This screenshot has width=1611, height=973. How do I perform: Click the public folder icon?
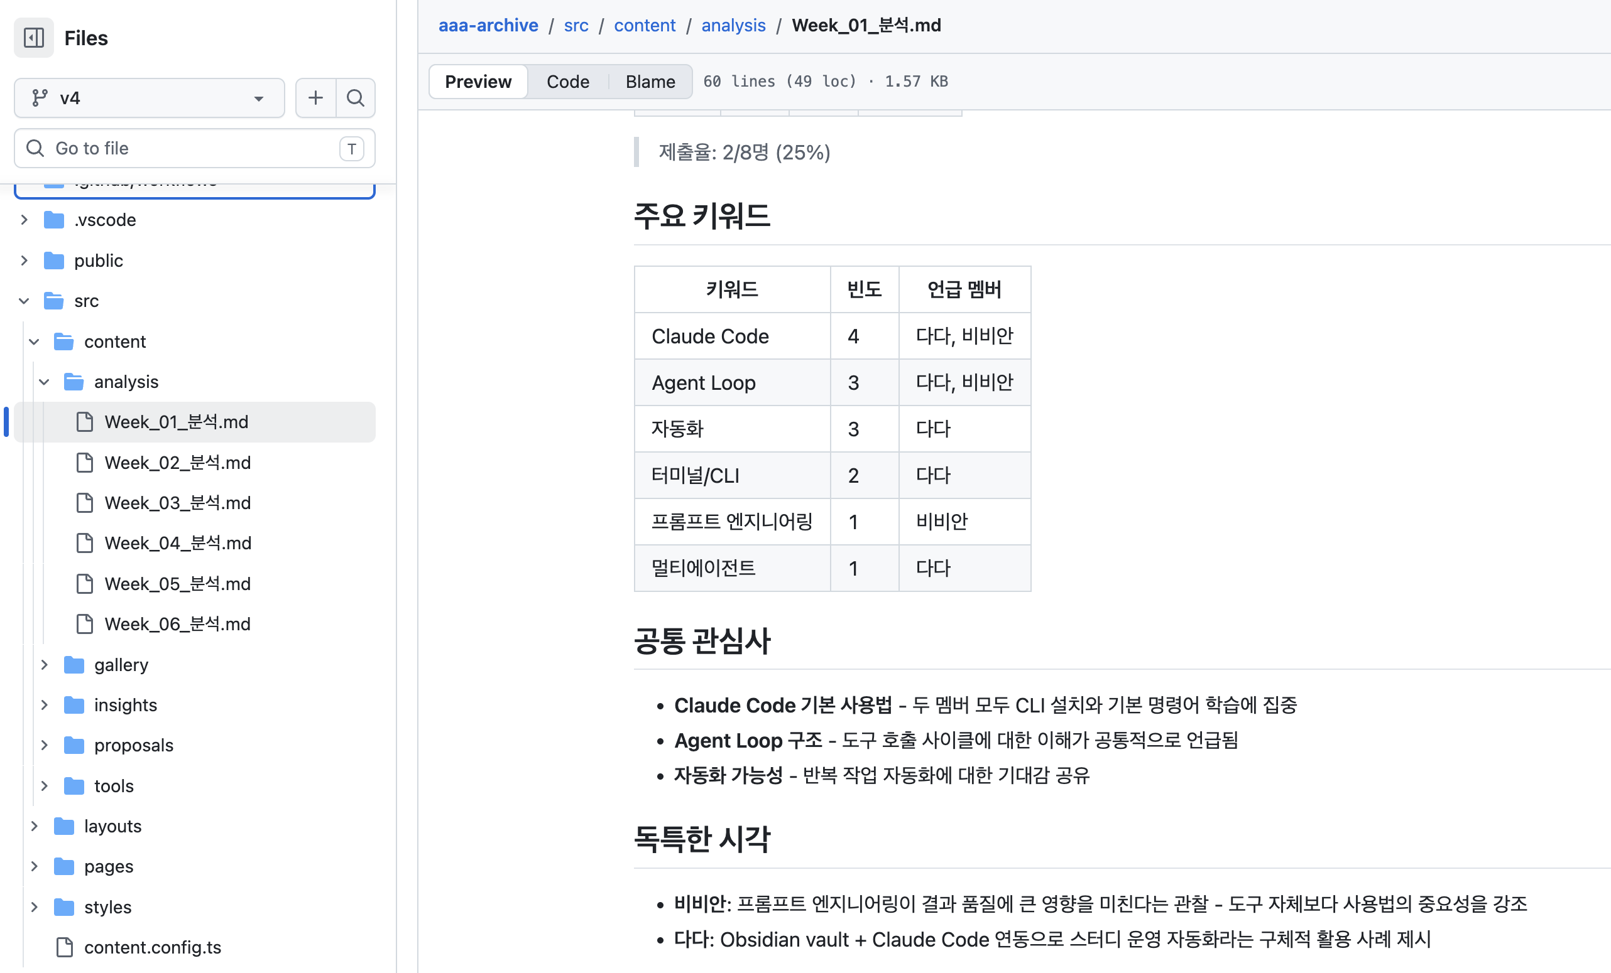pos(53,261)
